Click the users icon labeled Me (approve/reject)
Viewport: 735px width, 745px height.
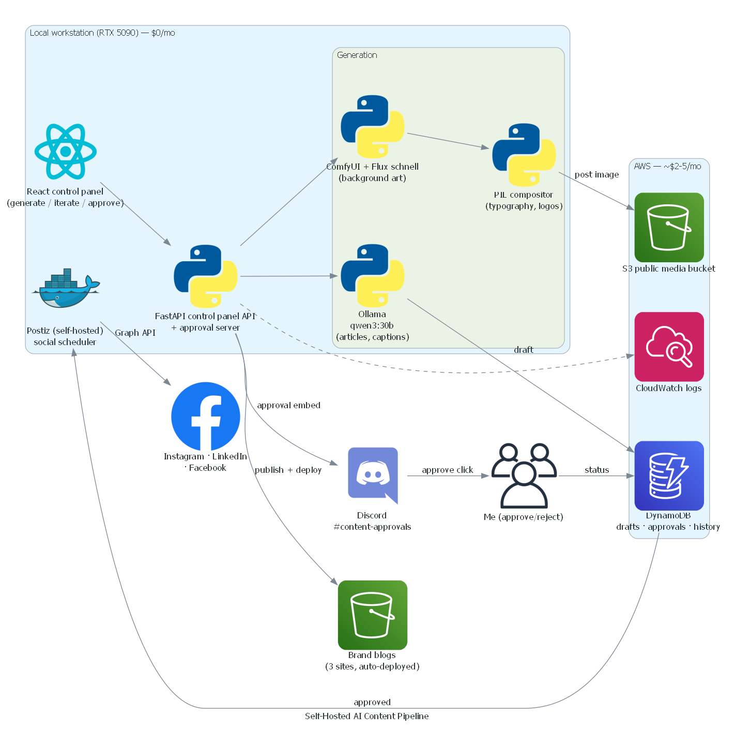tap(524, 476)
